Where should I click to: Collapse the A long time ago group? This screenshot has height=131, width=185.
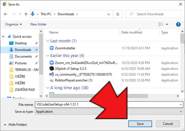48,88
